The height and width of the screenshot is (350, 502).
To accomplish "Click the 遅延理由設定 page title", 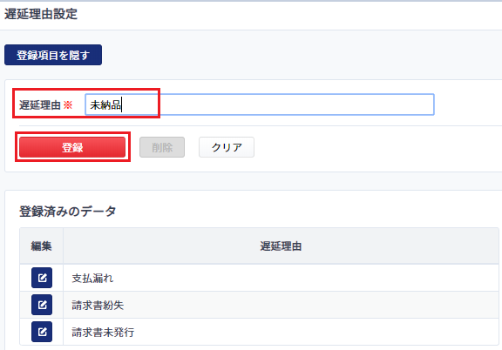I will pyautogui.click(x=41, y=14).
